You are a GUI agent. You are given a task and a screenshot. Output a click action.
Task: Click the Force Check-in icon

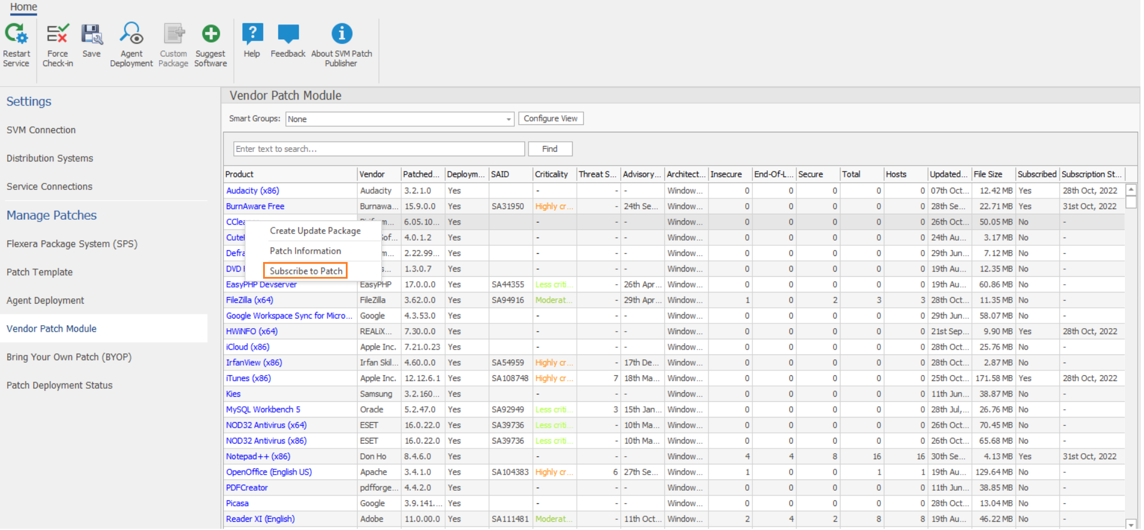tap(58, 34)
